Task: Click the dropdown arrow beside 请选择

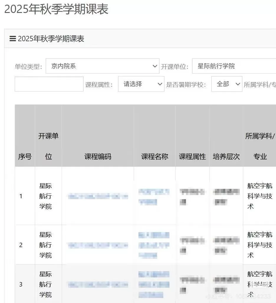Action: (160, 84)
